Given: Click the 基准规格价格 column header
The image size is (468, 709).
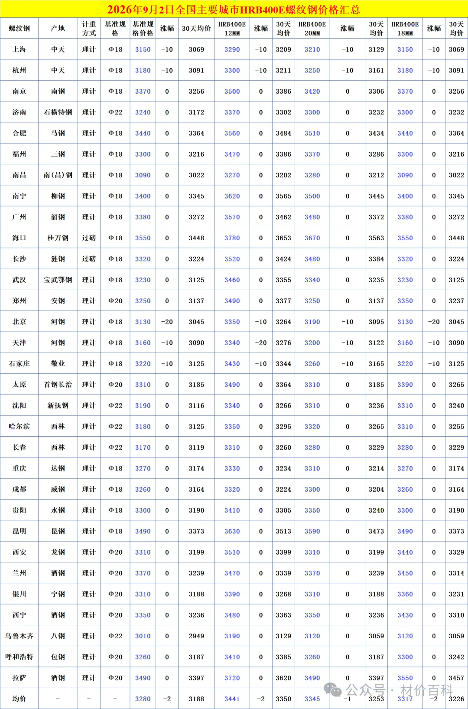Looking at the screenshot, I should point(143,29).
